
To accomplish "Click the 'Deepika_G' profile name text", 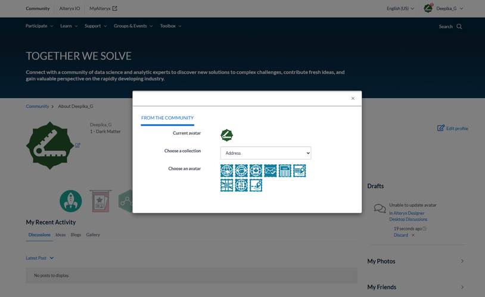I will tap(101, 124).
